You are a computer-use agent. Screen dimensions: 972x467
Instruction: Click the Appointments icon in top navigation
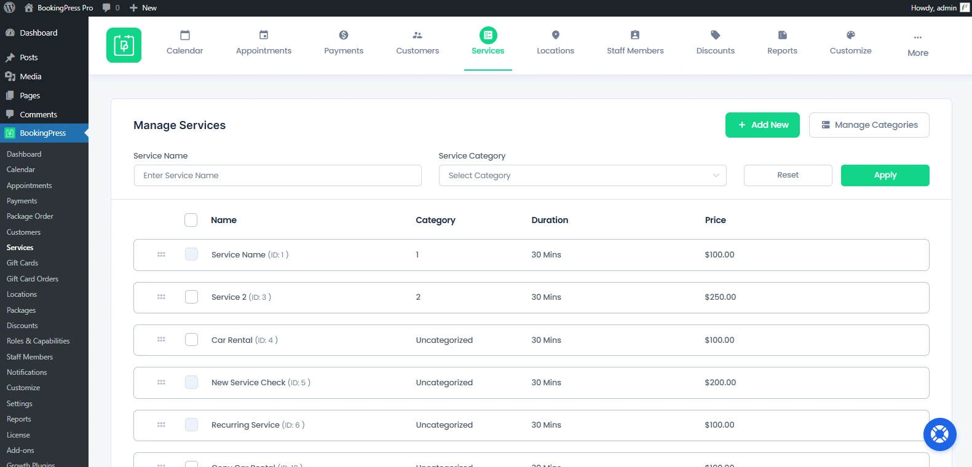264,35
